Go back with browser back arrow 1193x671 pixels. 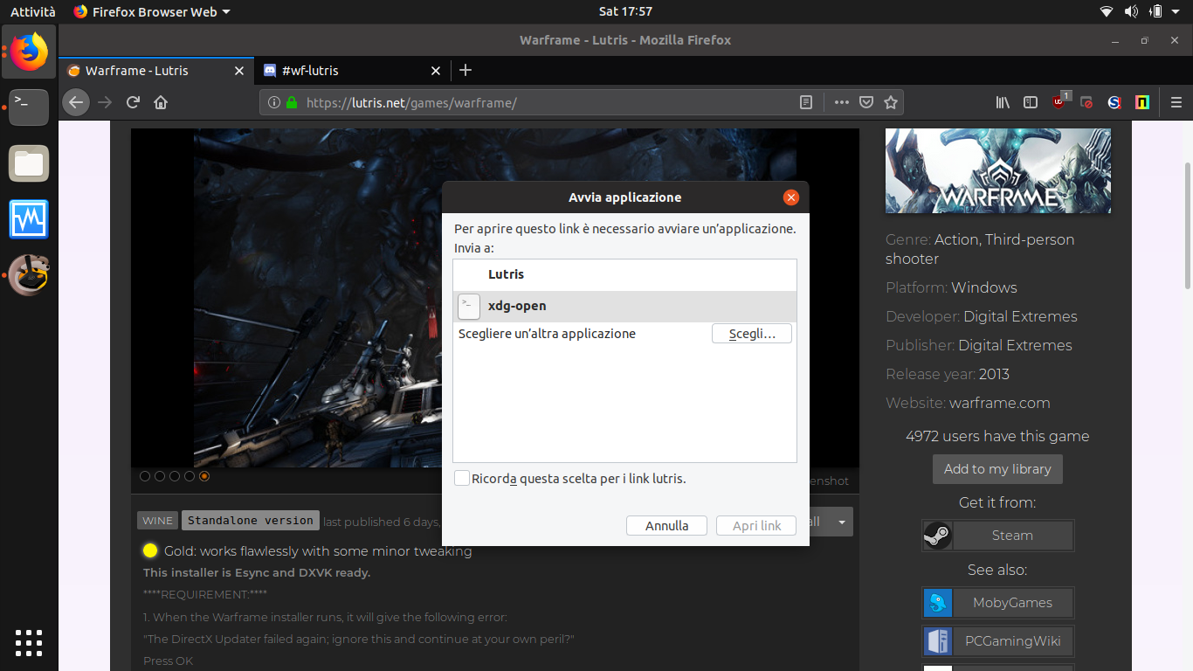[76, 102]
